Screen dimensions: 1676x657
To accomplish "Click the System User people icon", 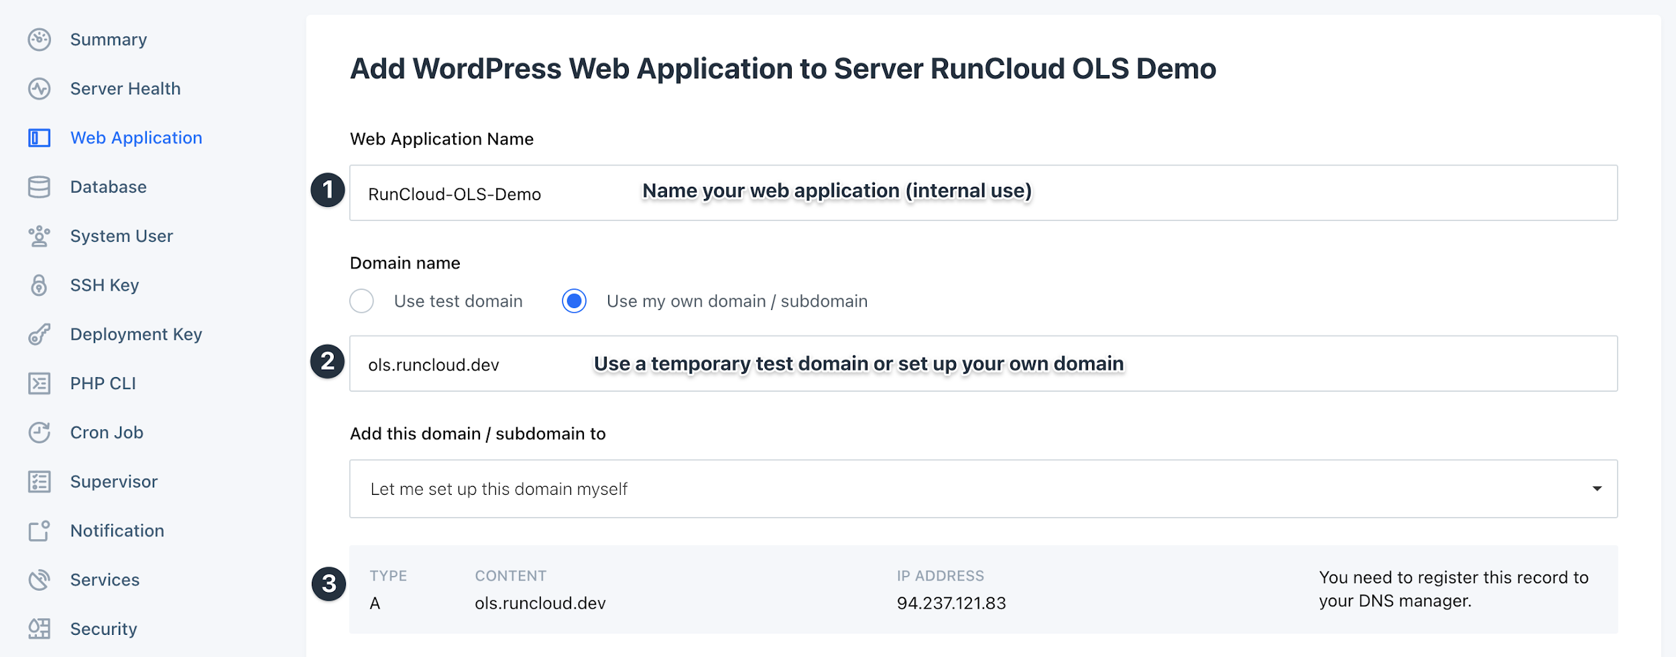I will pyautogui.click(x=40, y=236).
